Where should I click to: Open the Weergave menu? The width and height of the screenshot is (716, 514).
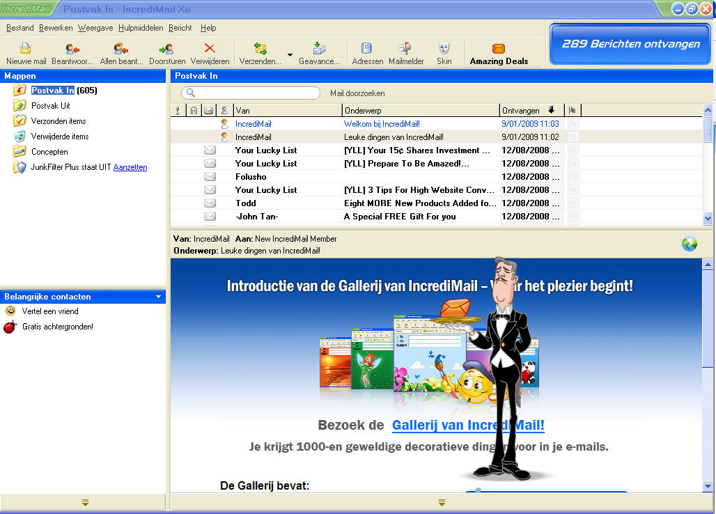tap(95, 28)
